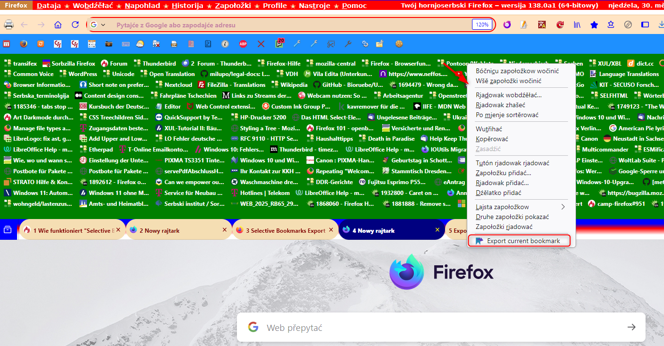Click the grey info 'i' toolbar icon
The image size is (664, 346).
(225, 44)
